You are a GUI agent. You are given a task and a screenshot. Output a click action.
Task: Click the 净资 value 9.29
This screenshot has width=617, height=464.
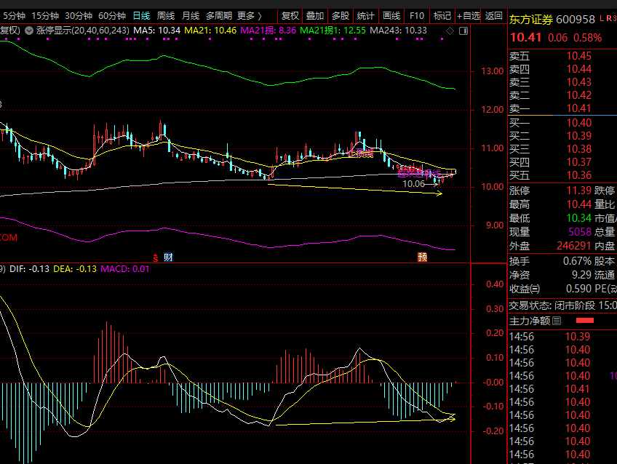[x=581, y=275]
